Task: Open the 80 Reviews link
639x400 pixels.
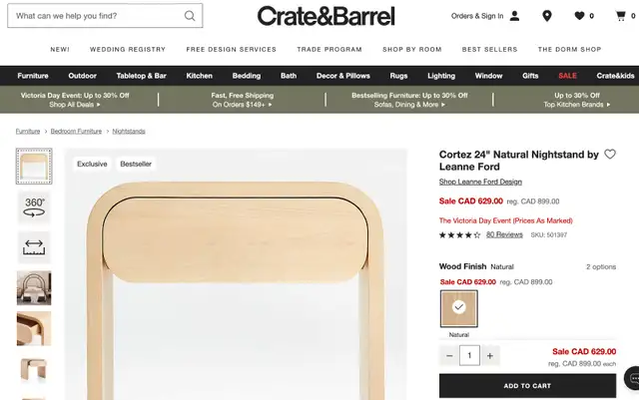Action: click(504, 234)
